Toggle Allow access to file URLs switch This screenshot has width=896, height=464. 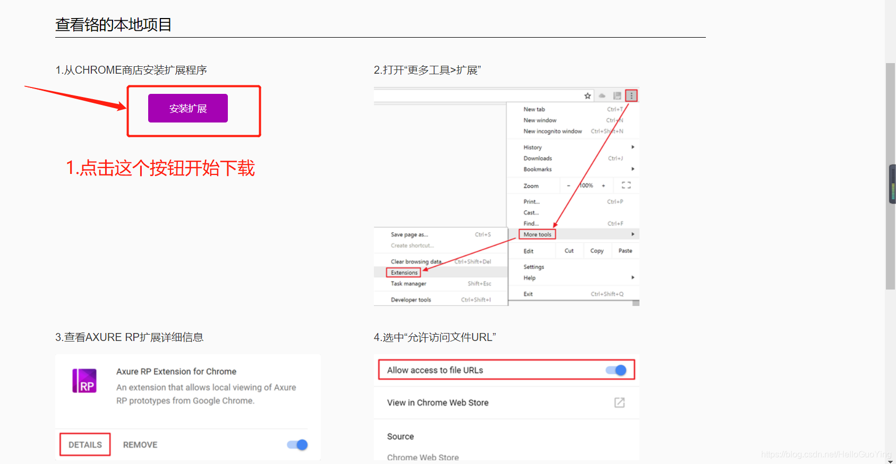(616, 370)
